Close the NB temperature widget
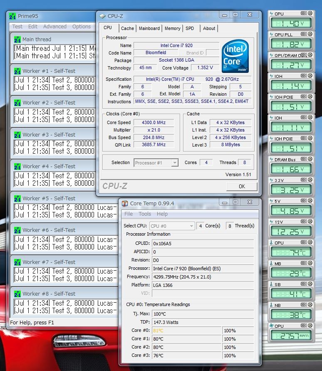 [310, 305]
